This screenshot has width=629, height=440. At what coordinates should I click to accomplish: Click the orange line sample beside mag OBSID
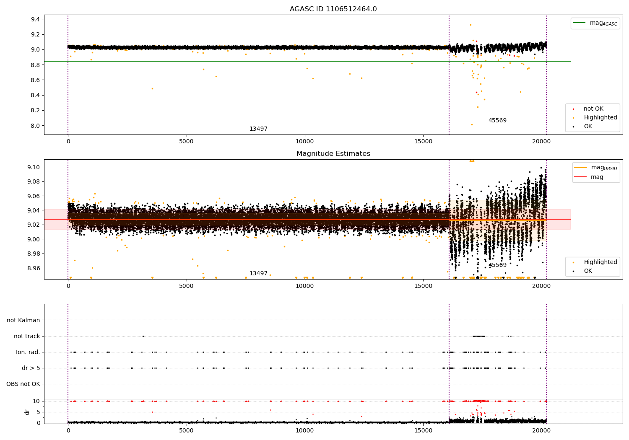tap(581, 168)
